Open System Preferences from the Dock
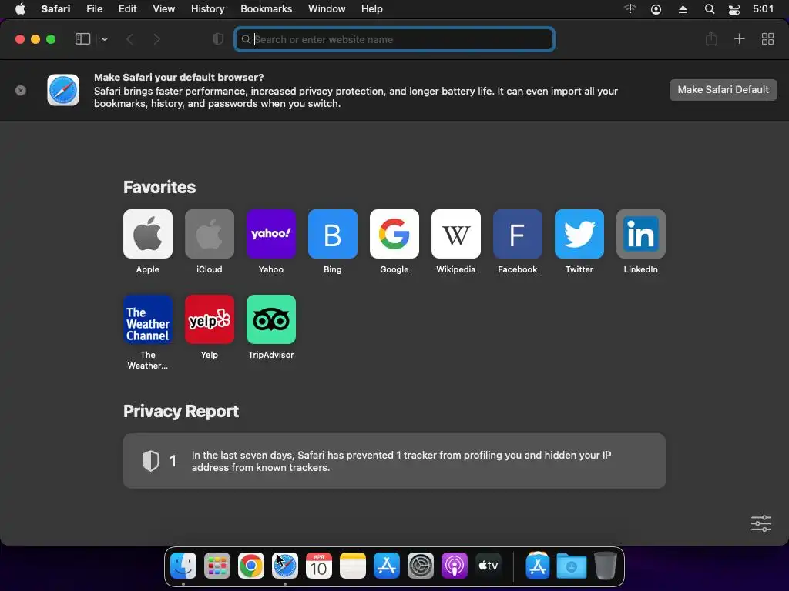 click(x=421, y=566)
